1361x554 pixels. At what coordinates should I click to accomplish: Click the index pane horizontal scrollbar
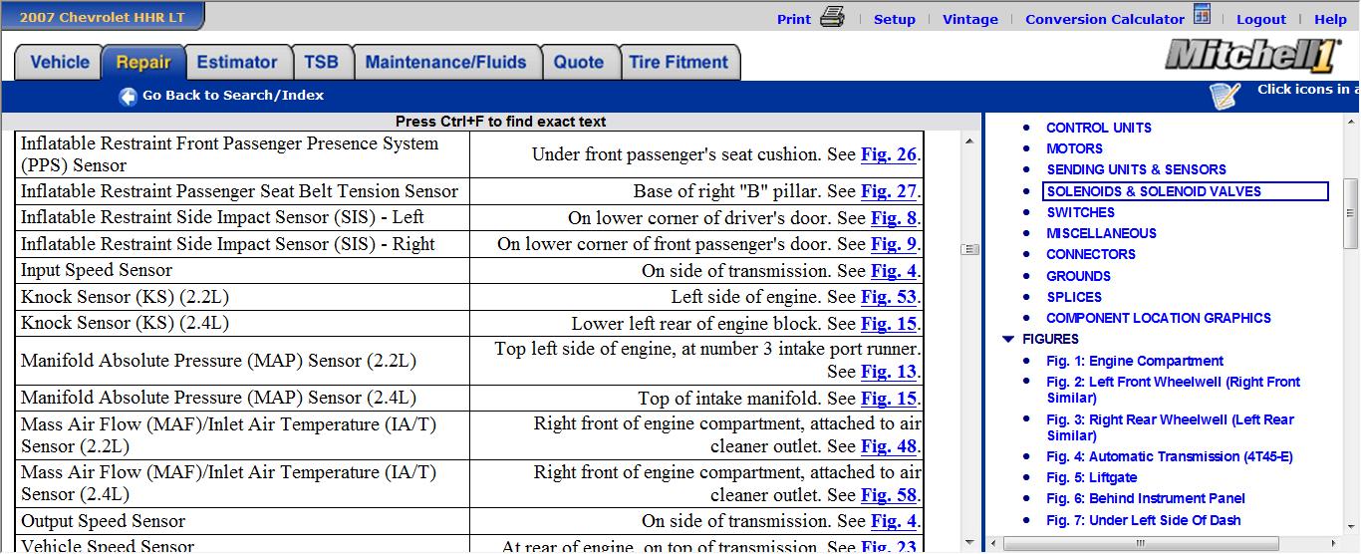click(x=1141, y=544)
